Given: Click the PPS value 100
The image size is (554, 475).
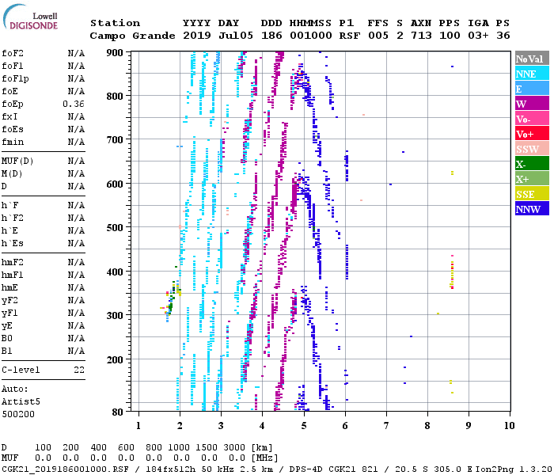Looking at the screenshot, I should click(450, 36).
